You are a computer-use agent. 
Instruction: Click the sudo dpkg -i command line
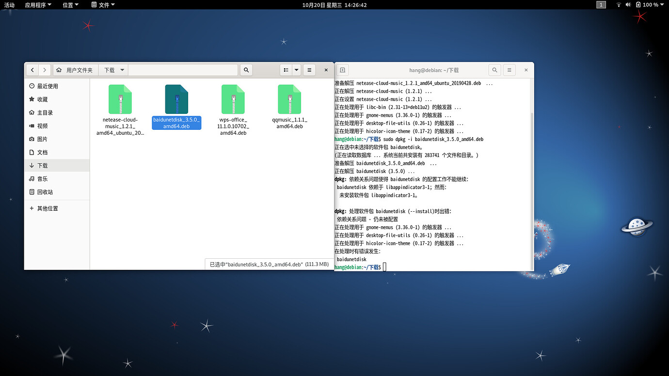409,139
